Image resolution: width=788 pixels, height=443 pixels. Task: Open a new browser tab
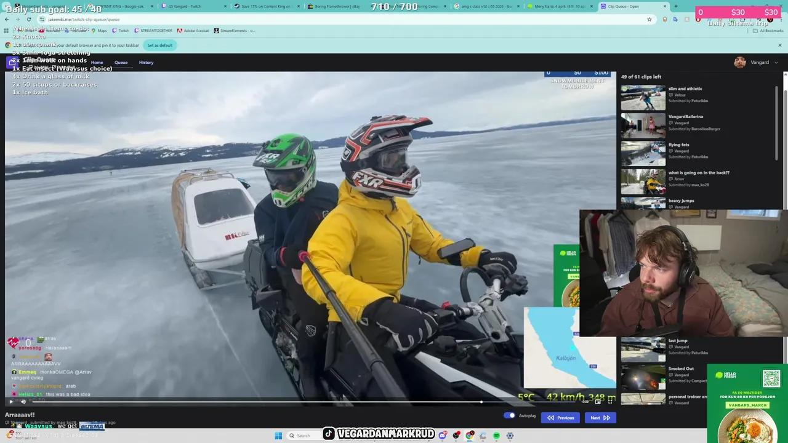click(675, 6)
